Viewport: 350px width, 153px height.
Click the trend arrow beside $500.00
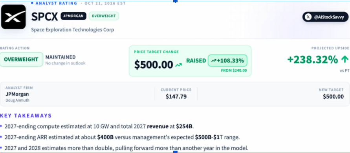pos(179,65)
